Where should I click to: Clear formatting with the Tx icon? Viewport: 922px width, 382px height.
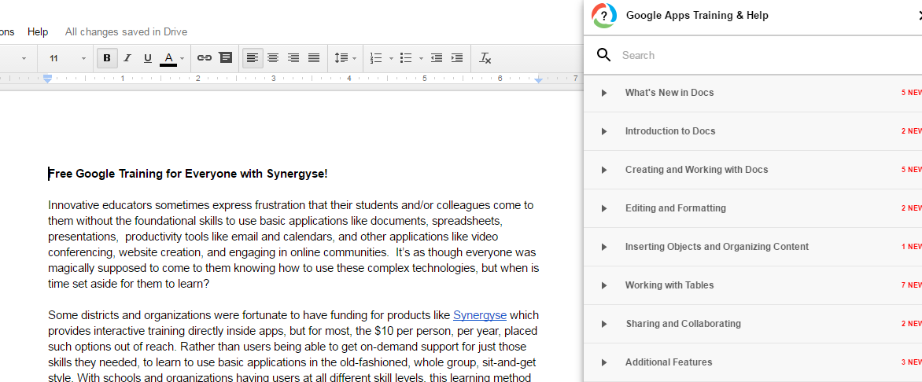click(x=485, y=58)
